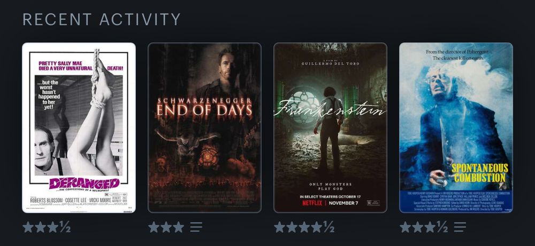535x246 pixels.
Task: Click the first star under Deranged poster
Action: (28, 227)
